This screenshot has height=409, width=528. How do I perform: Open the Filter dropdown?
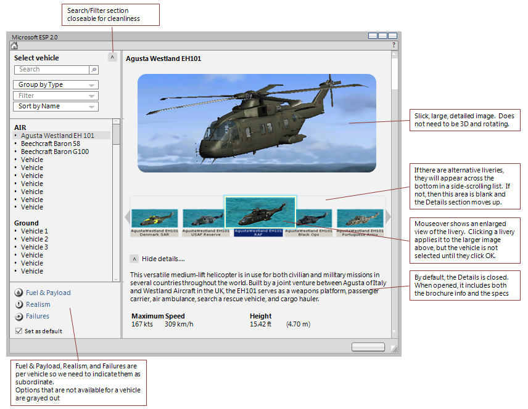pos(56,95)
